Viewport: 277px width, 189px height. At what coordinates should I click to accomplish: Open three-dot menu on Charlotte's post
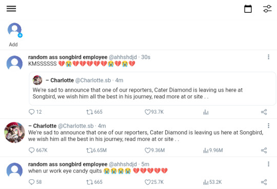(268, 125)
